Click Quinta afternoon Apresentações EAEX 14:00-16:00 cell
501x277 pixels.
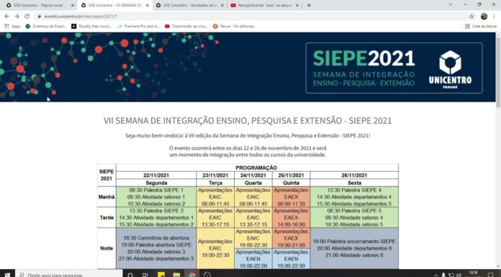pos(291,217)
